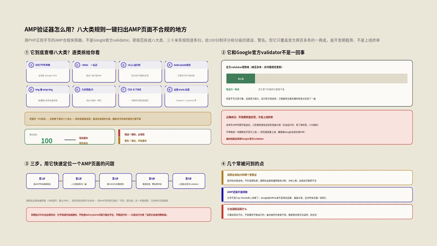Click the section heading ③ 三步，用它快速定位
Screen dimensions: 437x246
69,164
